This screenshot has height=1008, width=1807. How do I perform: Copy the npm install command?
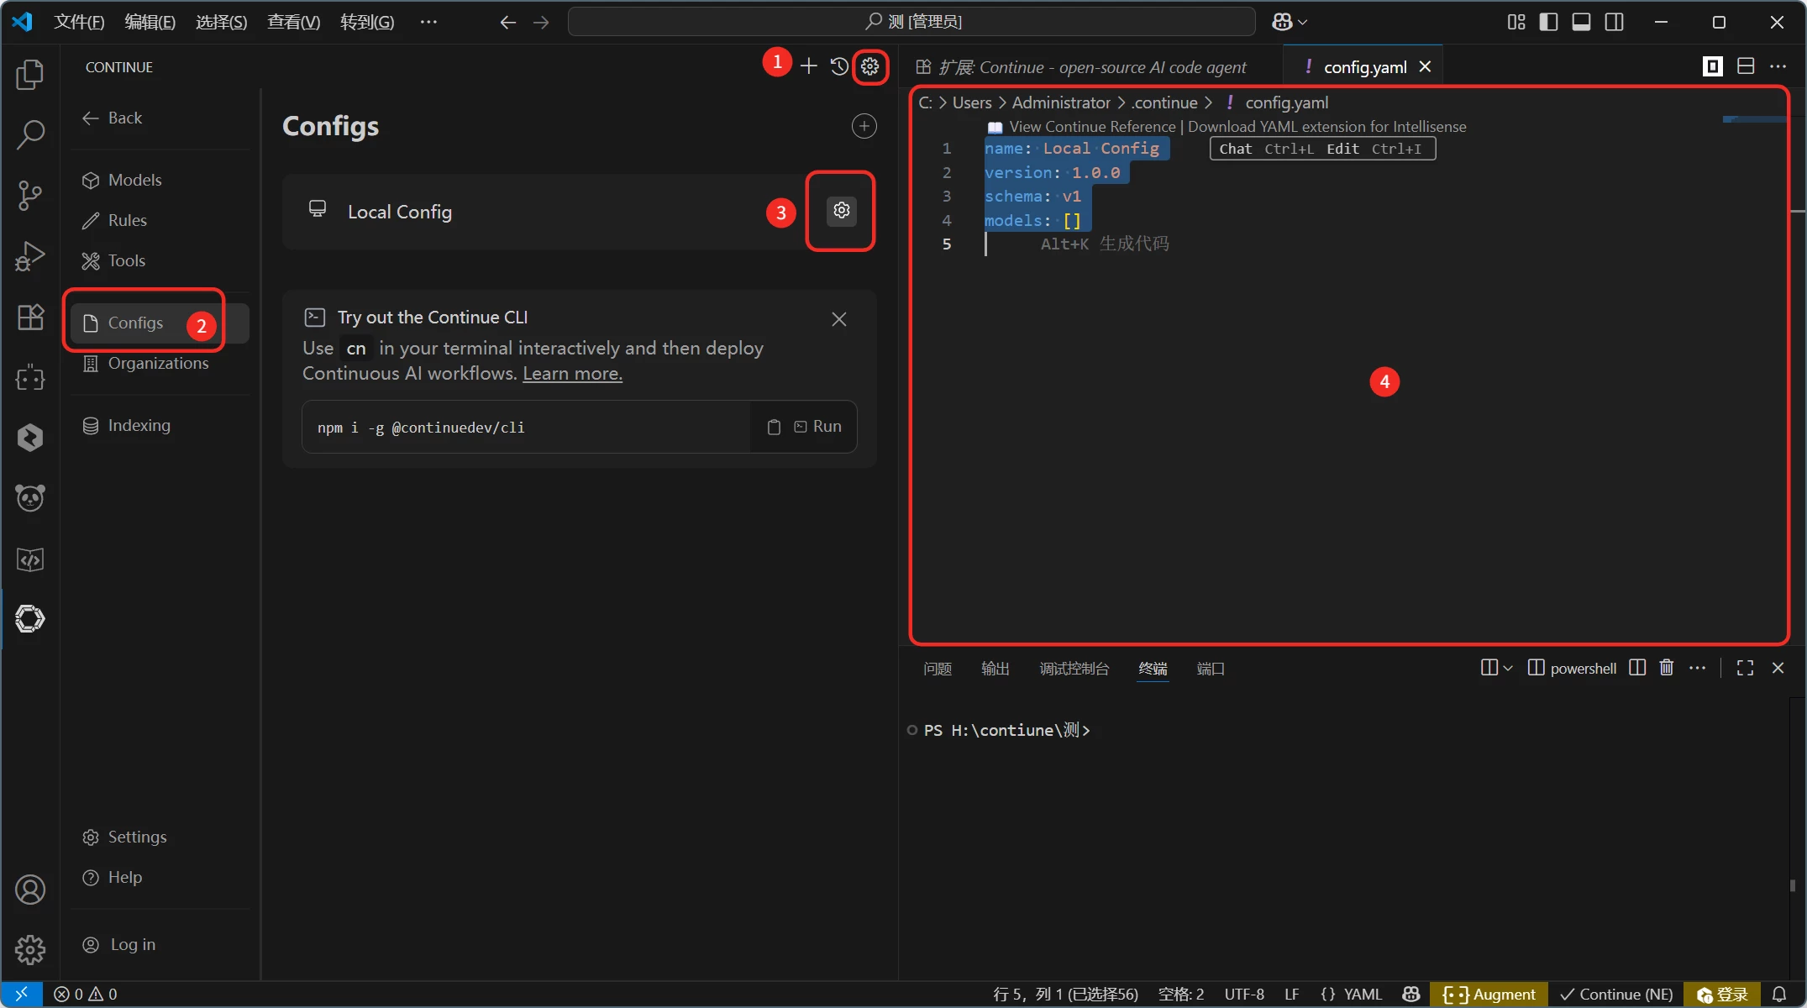[774, 427]
